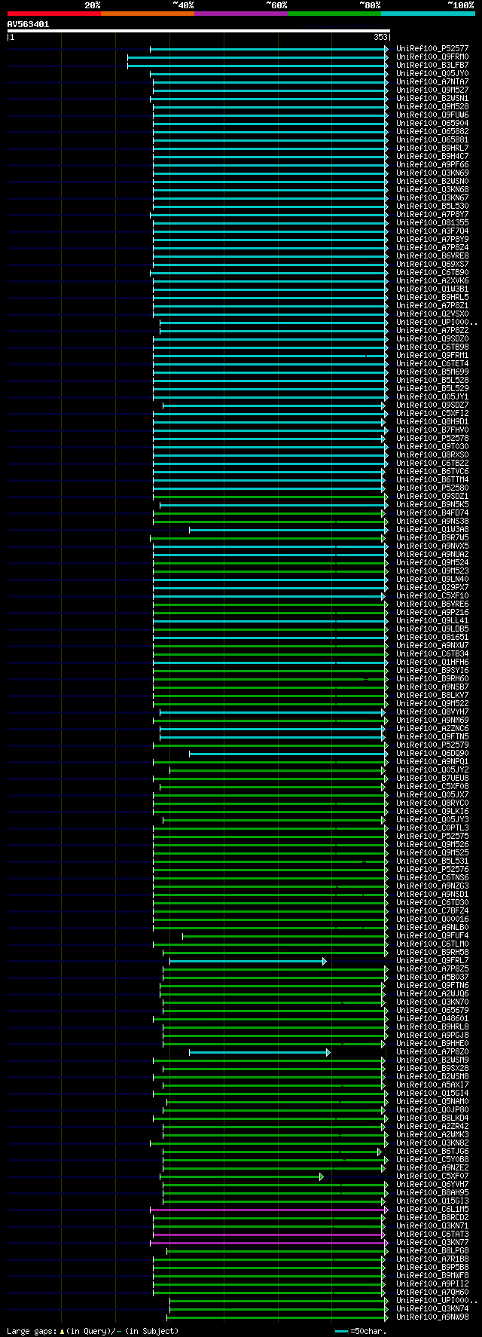The height and width of the screenshot is (1337, 482).
Task: Select hit UniRef100_Q2VSX0
Action: coord(432,314)
